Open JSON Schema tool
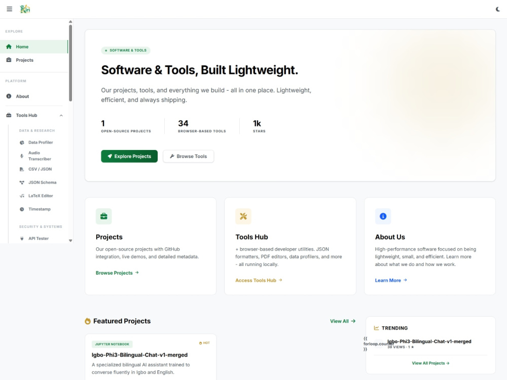 tap(42, 182)
